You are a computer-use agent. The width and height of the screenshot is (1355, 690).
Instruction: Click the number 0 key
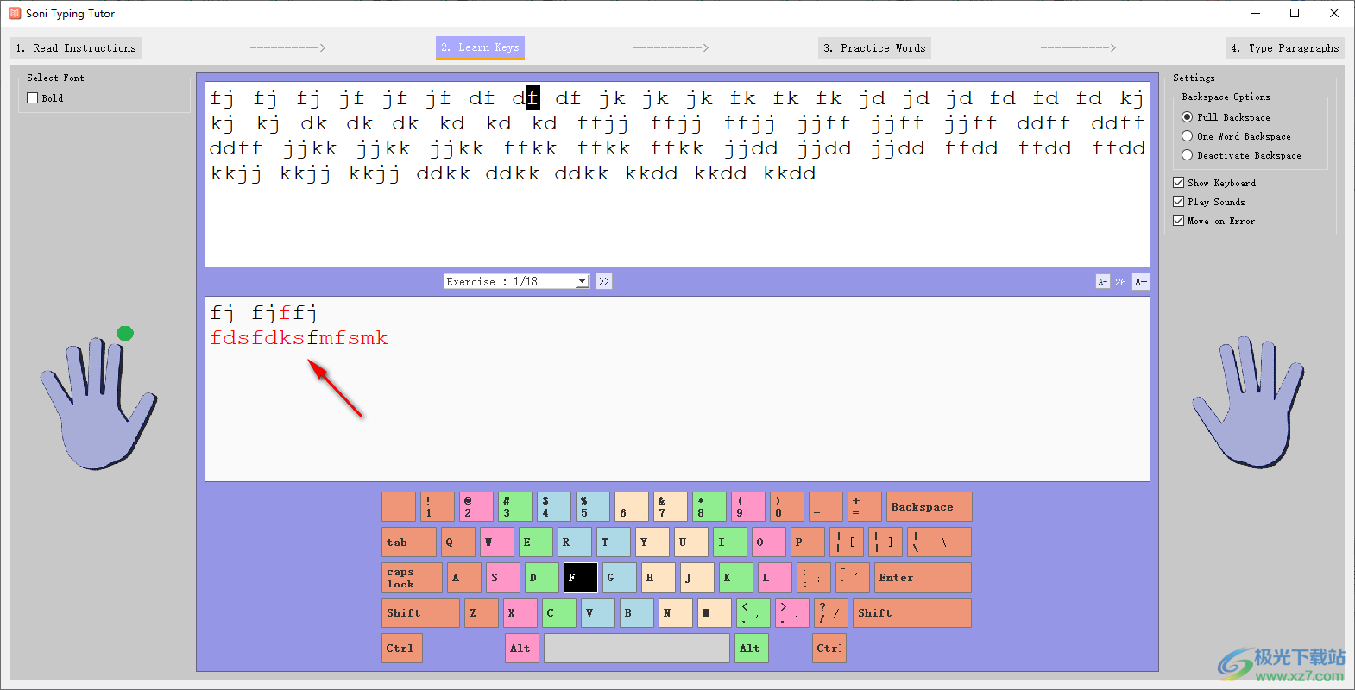tap(787, 507)
